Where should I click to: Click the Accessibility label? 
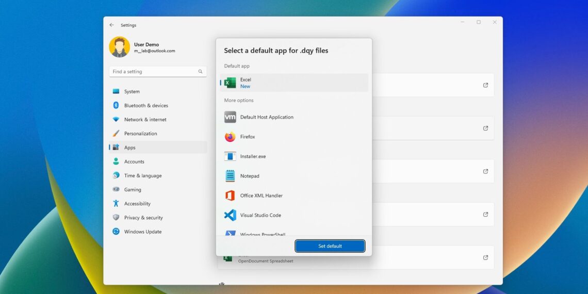(x=137, y=204)
